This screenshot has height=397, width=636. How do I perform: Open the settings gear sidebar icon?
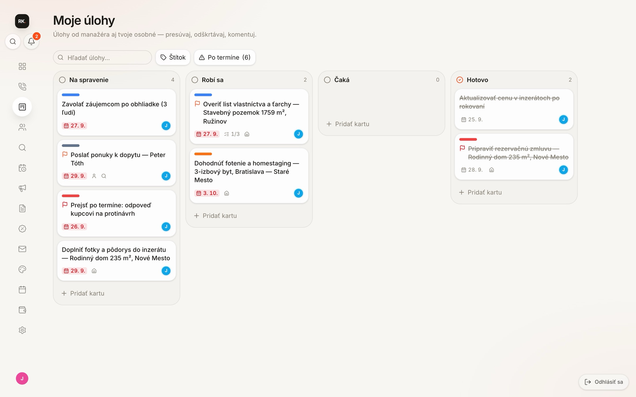coord(22,330)
